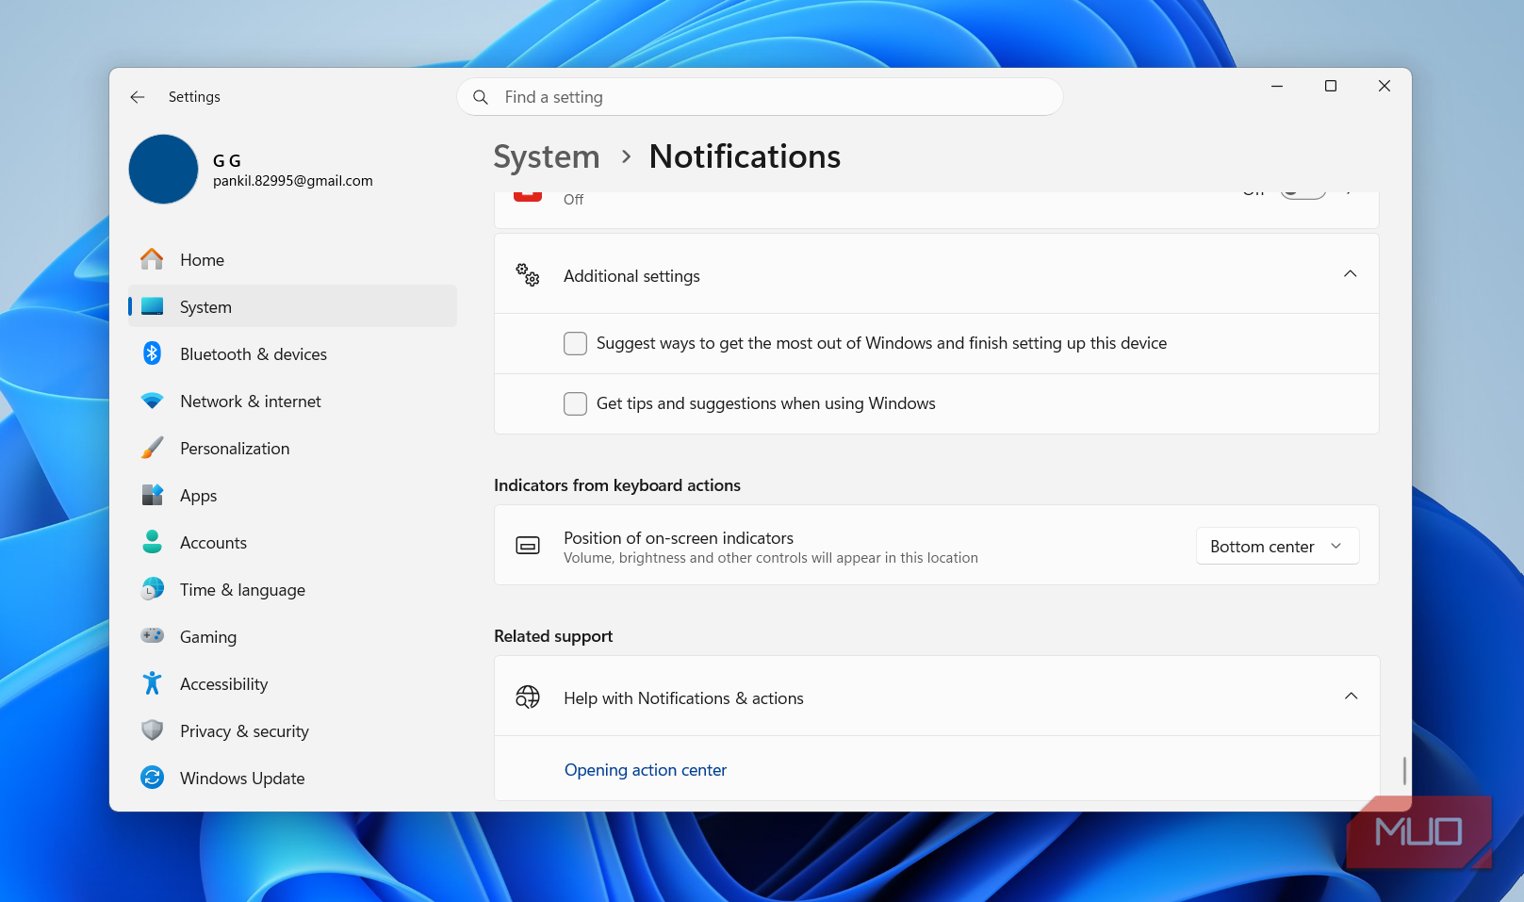The image size is (1524, 902).
Task: Click the globe icon beside Help with Notifications
Action: tap(528, 697)
